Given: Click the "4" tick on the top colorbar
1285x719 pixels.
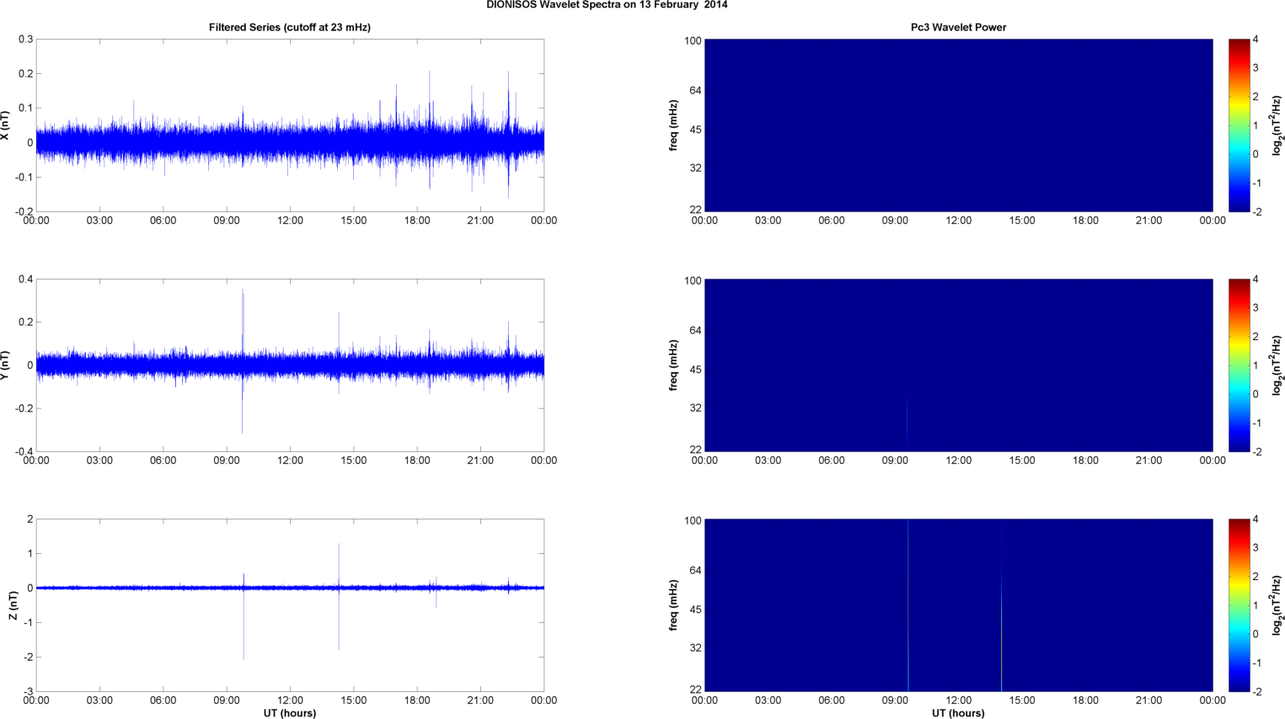Looking at the screenshot, I should 1256,40.
